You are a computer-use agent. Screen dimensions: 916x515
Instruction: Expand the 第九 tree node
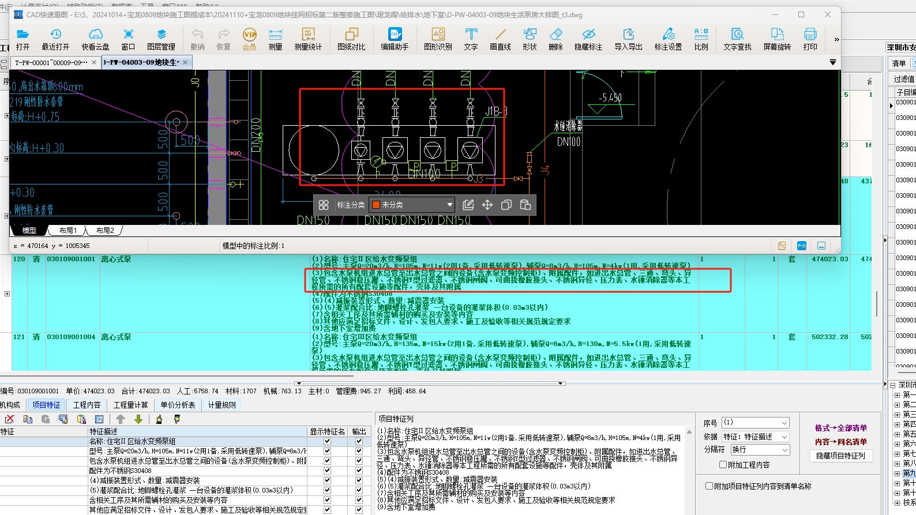tap(897, 473)
